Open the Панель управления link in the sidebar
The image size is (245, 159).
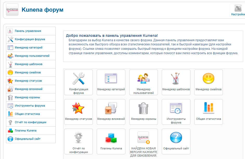(28, 31)
